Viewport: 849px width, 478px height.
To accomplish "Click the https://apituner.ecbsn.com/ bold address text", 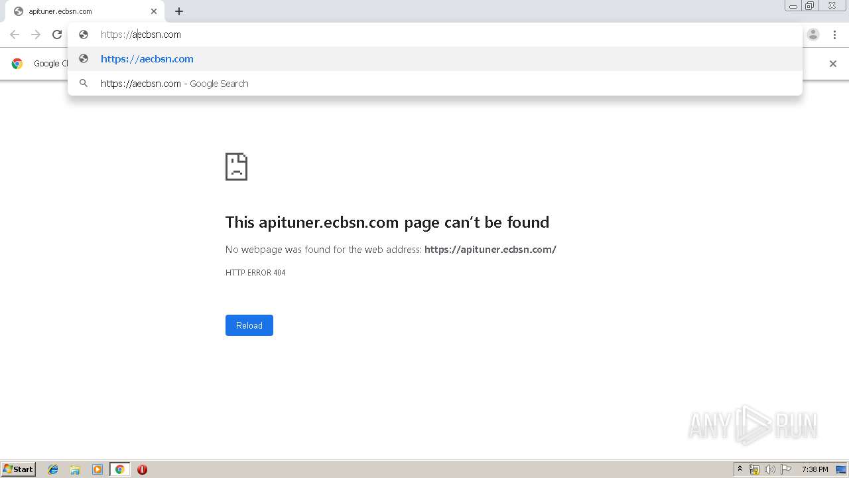I will (x=490, y=250).
